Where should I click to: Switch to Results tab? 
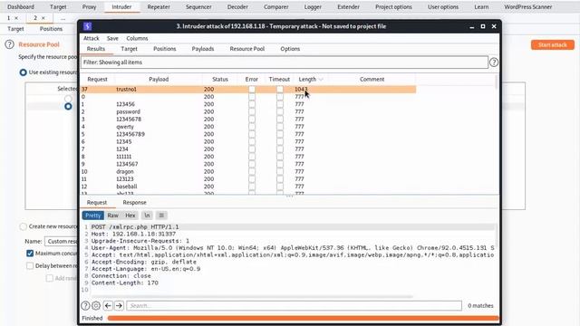point(96,49)
